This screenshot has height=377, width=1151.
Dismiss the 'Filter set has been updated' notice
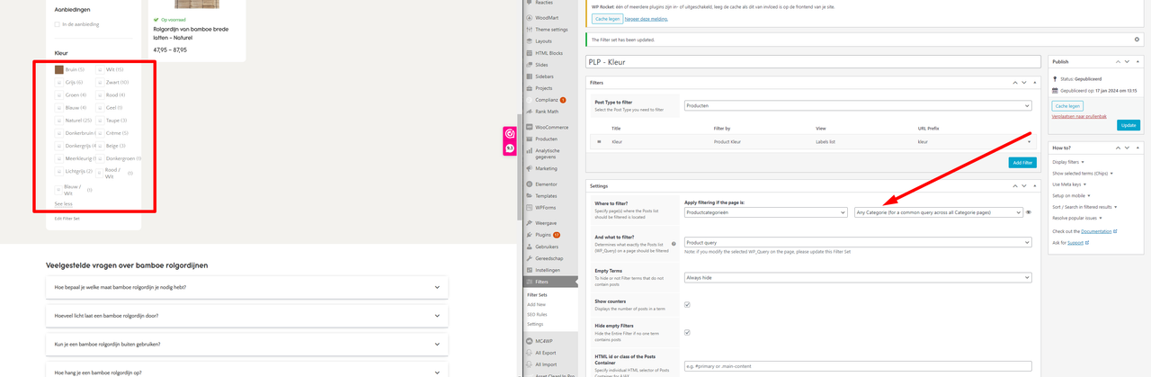(1137, 40)
